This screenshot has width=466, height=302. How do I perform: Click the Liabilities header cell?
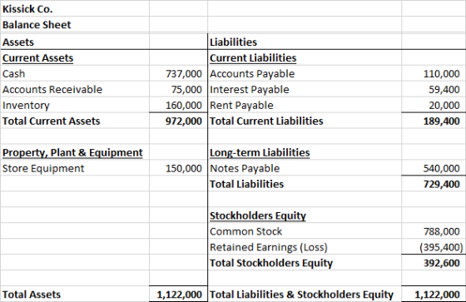[x=233, y=42]
